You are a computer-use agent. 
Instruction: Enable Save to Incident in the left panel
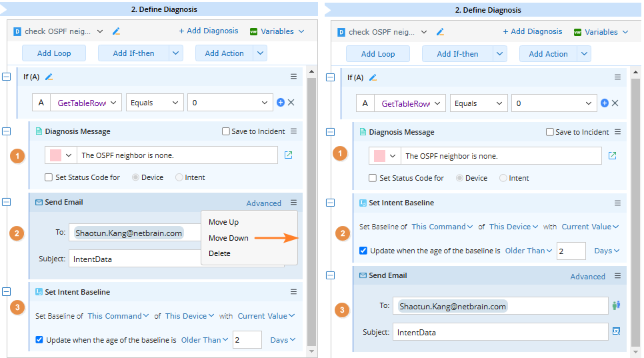point(226,131)
